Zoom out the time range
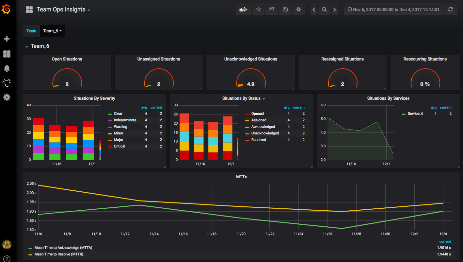 pos(324,9)
